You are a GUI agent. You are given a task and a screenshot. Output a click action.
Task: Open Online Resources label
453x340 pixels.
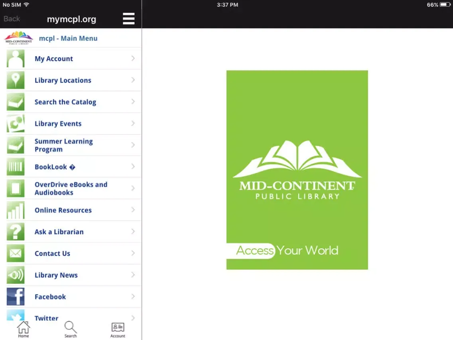63,210
